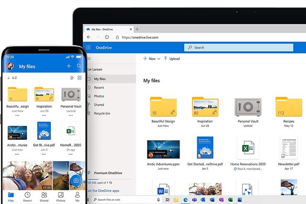
Task: Switch phone view to list layout
Action: 72,78
